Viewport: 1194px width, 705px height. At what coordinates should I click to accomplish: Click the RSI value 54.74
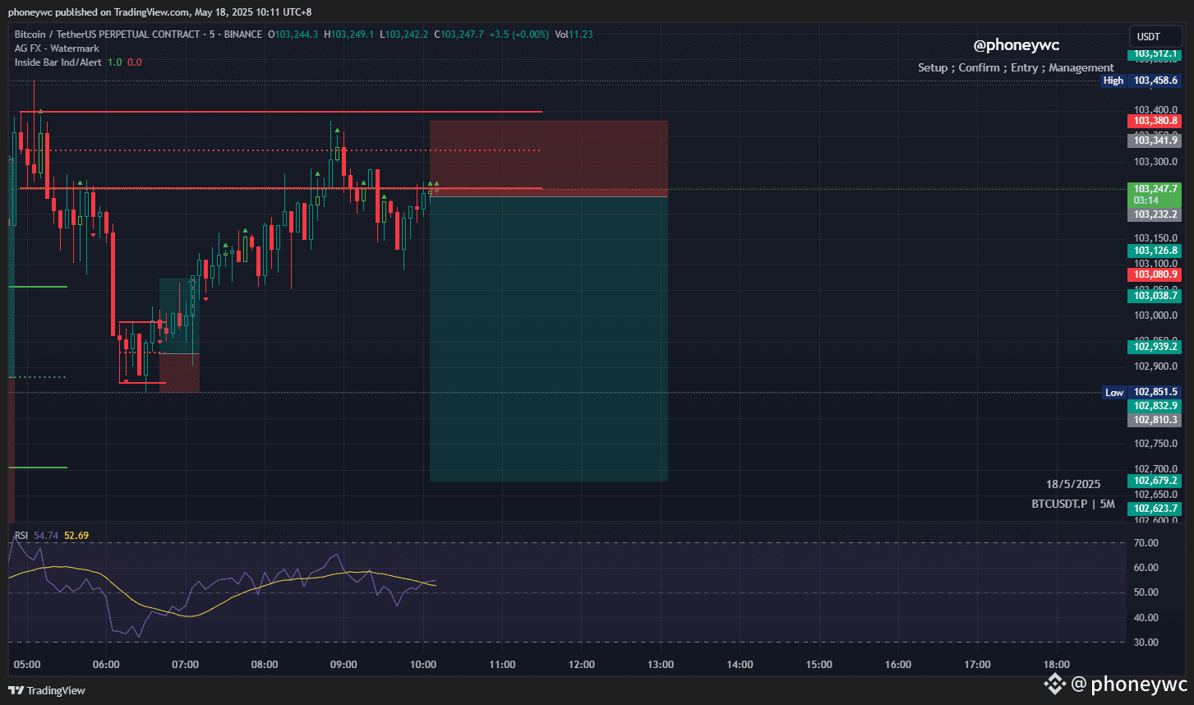coord(46,536)
